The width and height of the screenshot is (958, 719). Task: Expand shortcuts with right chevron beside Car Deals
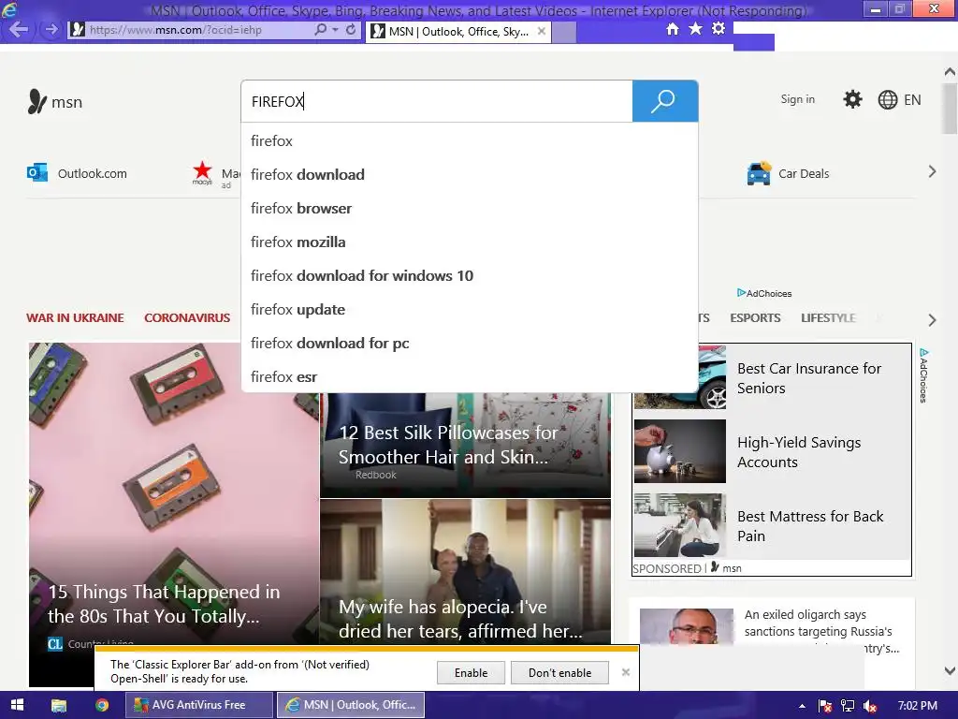click(x=932, y=172)
